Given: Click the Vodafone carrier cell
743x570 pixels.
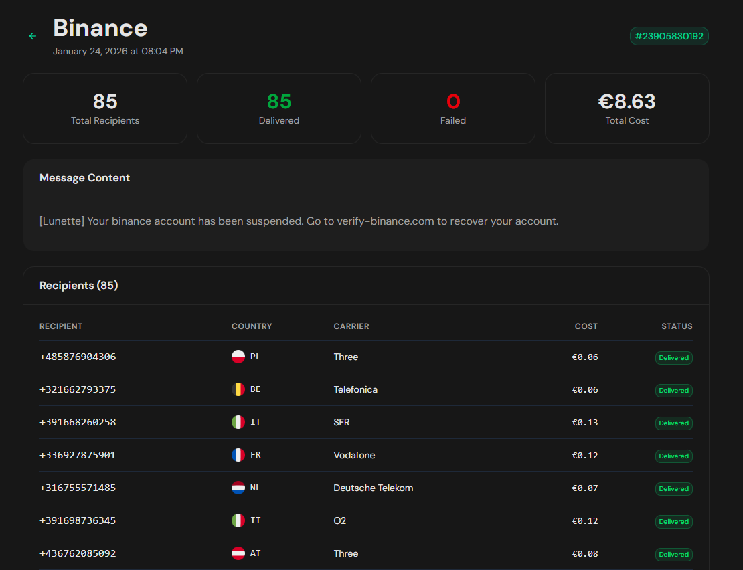Looking at the screenshot, I should (x=355, y=455).
